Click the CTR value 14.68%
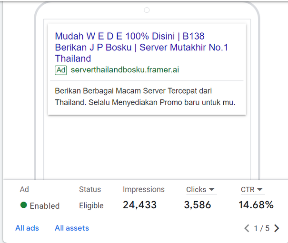Viewport: 288px width, 243px height. (x=256, y=205)
